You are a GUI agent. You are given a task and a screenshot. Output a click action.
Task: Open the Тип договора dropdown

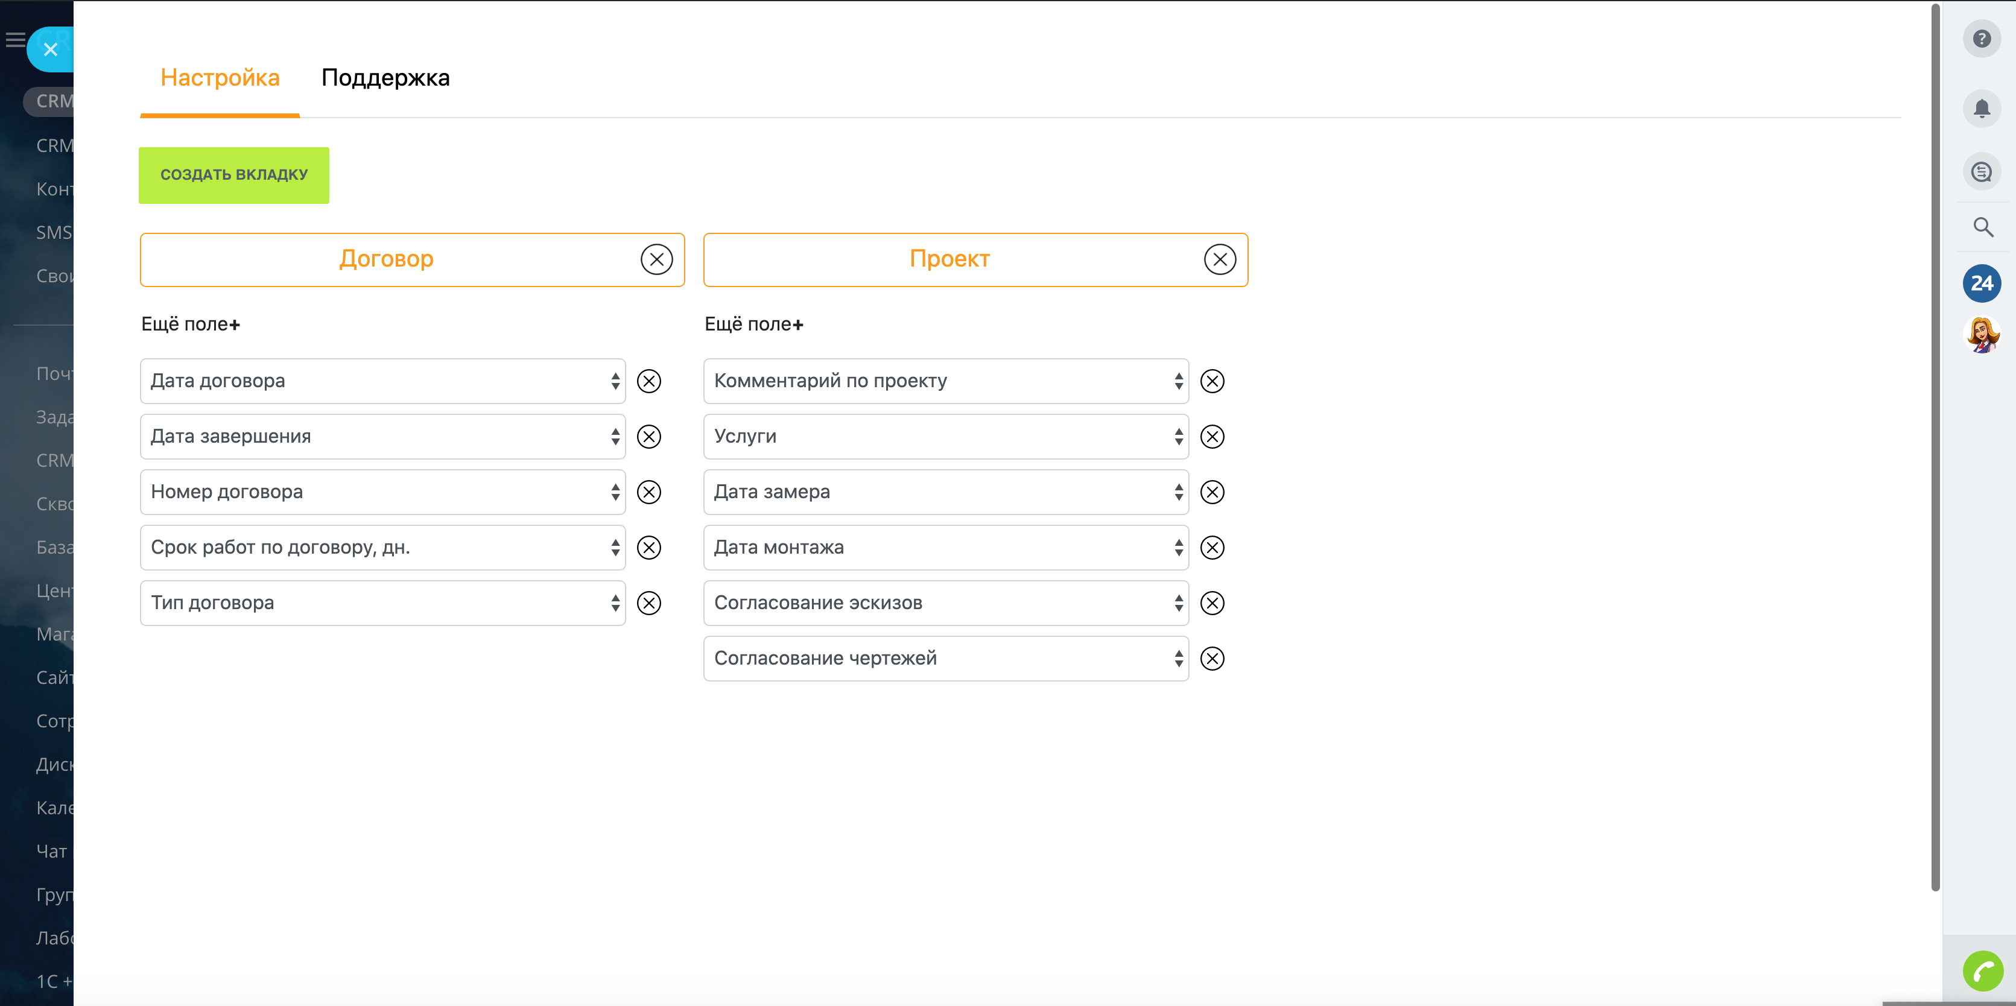point(382,603)
